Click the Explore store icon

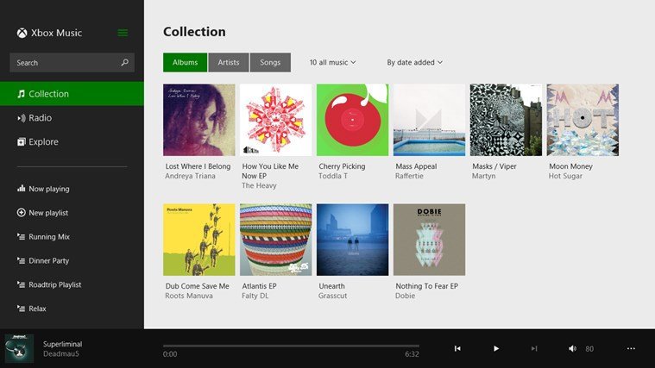[x=22, y=142]
